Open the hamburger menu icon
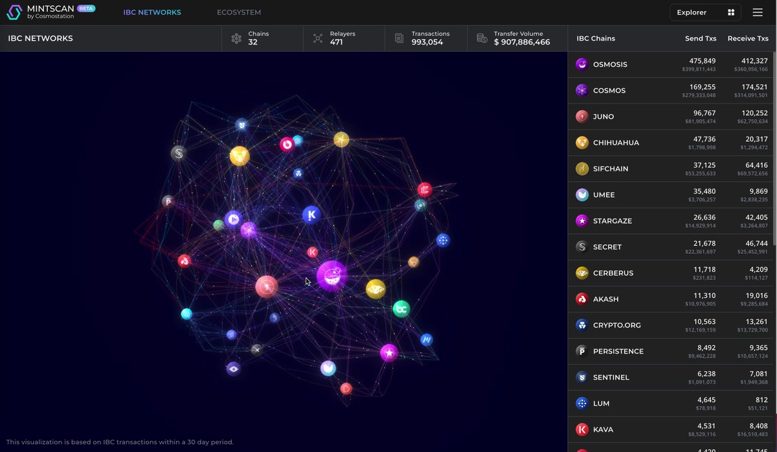Screen dimensions: 777x452 point(758,12)
